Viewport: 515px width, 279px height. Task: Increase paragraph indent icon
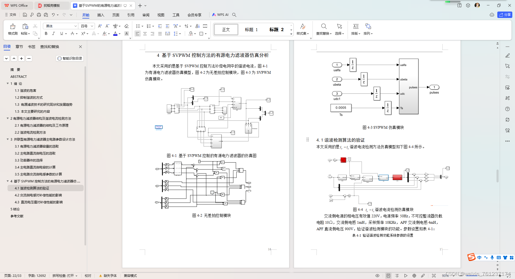[167, 26]
